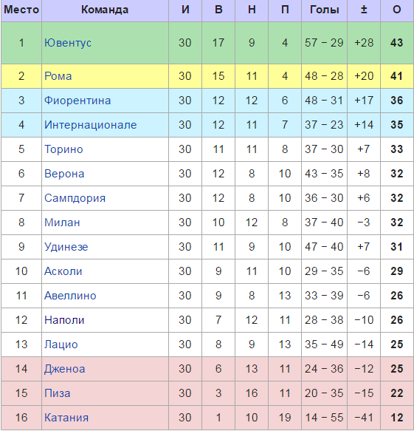The height and width of the screenshot is (431, 414).
Task: Follow the Лацио link
Action: coord(61,345)
